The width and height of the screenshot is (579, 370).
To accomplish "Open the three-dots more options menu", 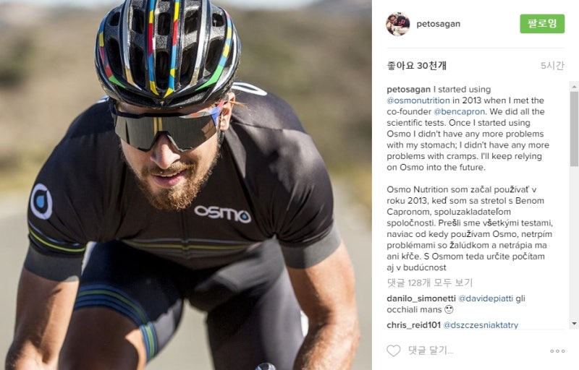I will (x=557, y=350).
